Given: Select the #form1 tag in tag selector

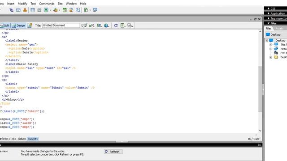Looking at the screenshot, I should pyautogui.click(x=5, y=139).
